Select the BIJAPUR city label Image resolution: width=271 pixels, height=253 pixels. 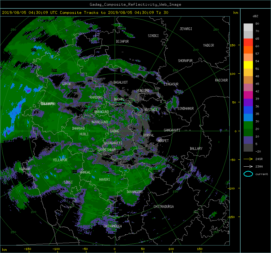(x=122, y=42)
